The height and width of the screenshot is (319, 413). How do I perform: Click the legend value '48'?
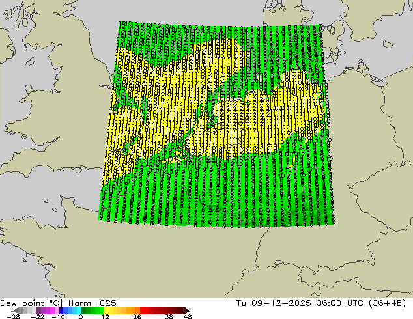188,316
